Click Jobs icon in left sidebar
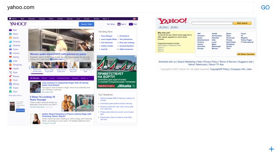The height and width of the screenshot is (157, 279). [10, 61]
